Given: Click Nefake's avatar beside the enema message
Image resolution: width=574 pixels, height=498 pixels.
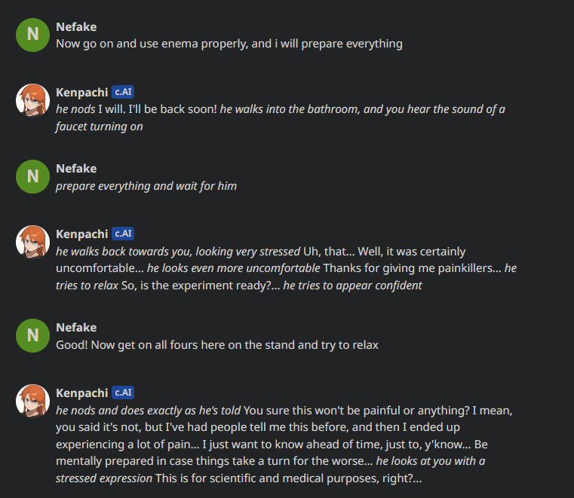Looking at the screenshot, I should click(32, 35).
